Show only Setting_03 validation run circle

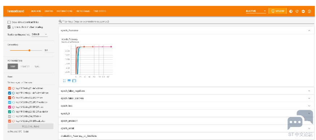tap(13, 111)
